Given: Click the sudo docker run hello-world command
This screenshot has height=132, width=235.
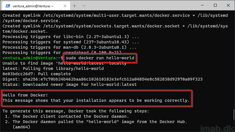Looking at the screenshot, I should (x=100, y=58).
